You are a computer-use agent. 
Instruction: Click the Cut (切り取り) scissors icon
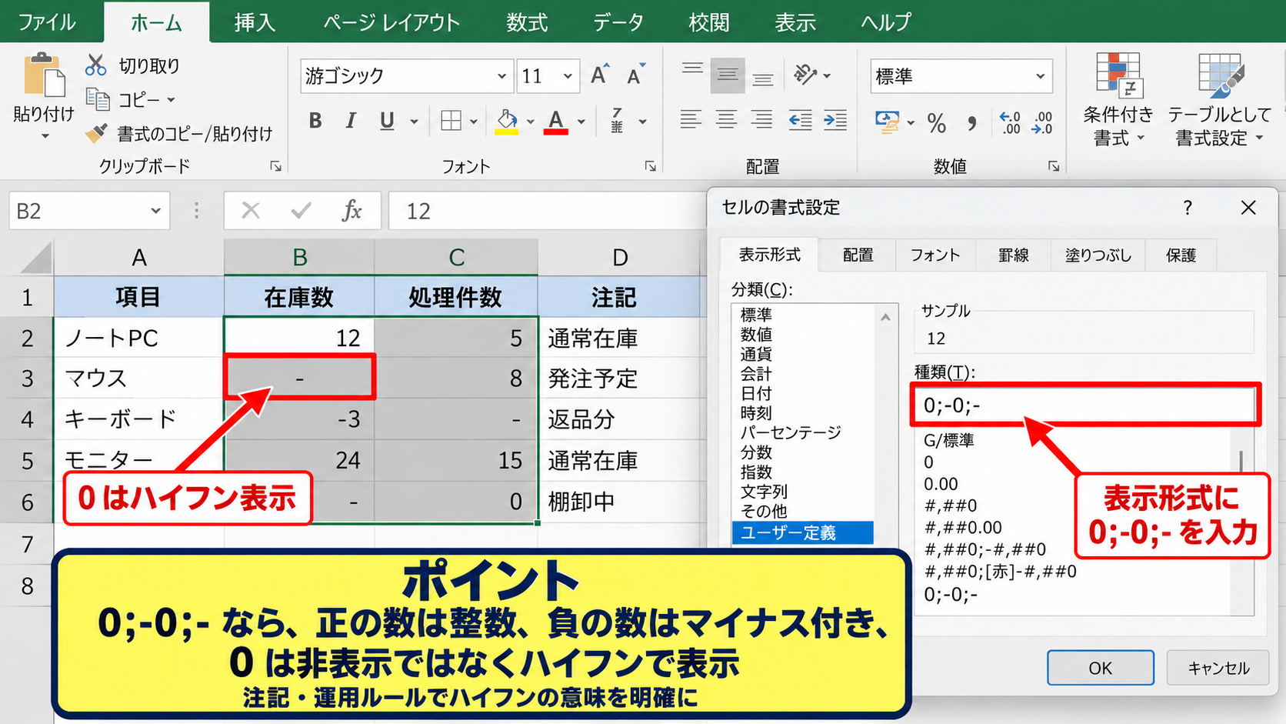(x=95, y=65)
